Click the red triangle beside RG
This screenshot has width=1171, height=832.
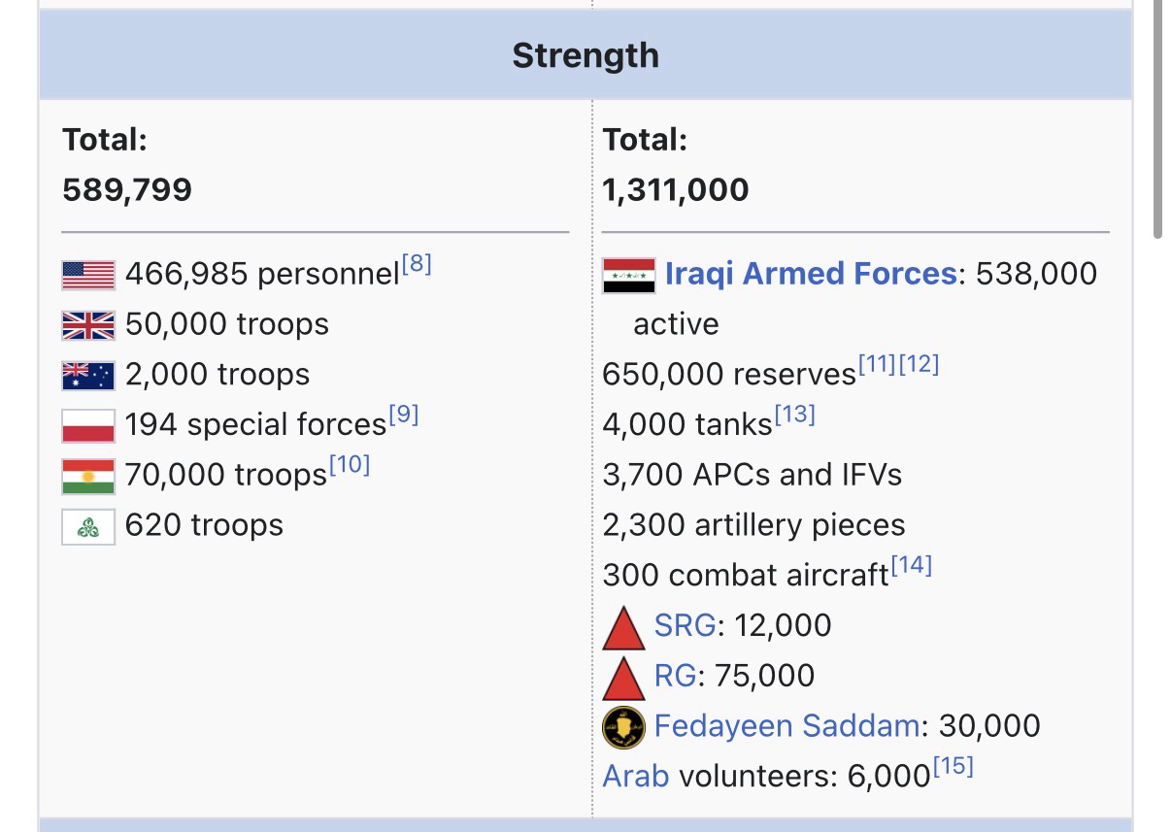pyautogui.click(x=623, y=678)
